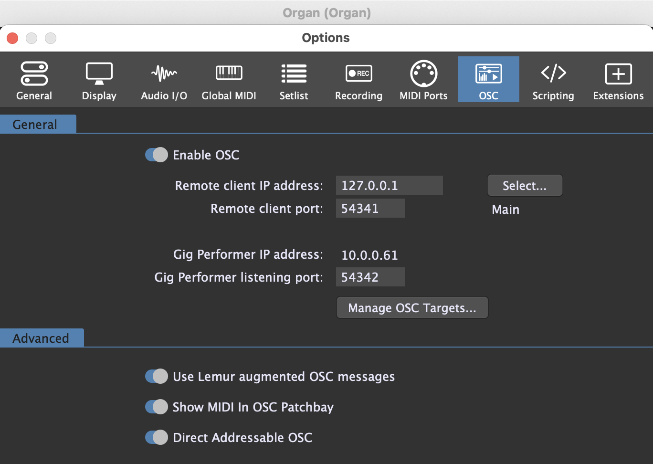Click the Advanced section header tab
The image size is (653, 464).
(42, 338)
